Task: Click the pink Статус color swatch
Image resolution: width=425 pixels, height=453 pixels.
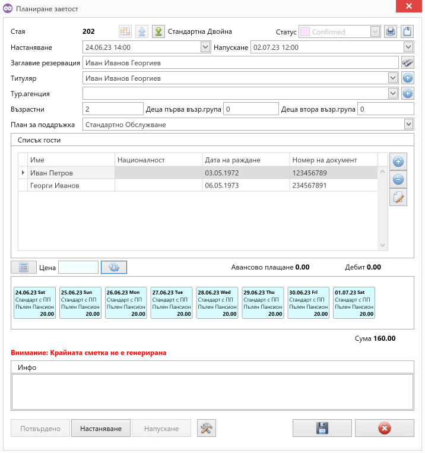Action: pos(305,31)
